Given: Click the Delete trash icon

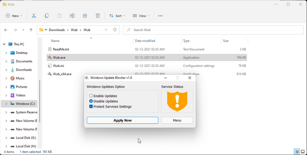Looking at the screenshot, I should coord(98,16).
